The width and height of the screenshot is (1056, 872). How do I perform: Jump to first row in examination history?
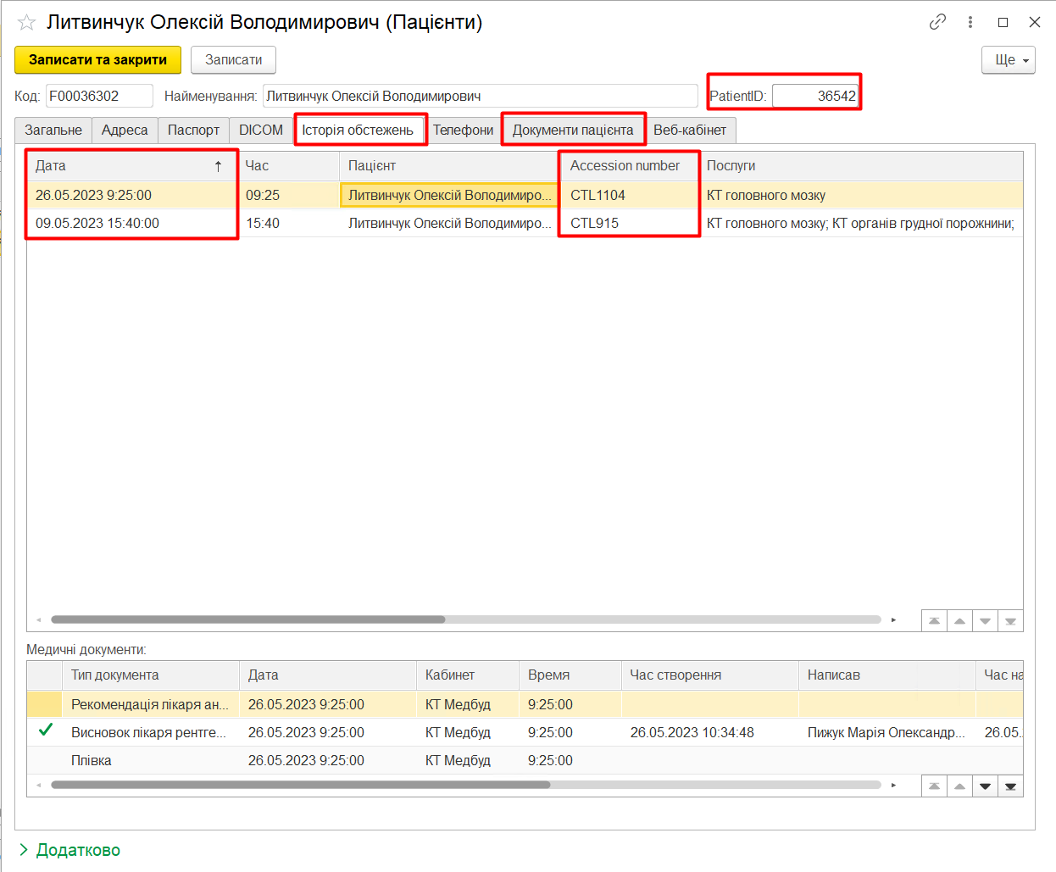[x=934, y=621]
